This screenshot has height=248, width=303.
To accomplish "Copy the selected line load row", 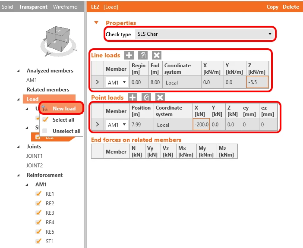I will click(x=143, y=56).
